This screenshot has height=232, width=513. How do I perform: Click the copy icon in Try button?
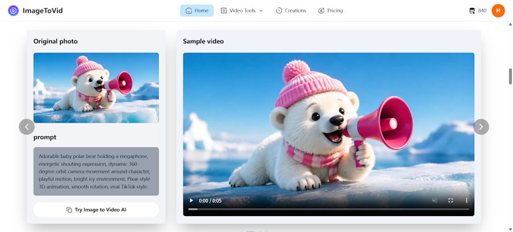pyautogui.click(x=69, y=210)
